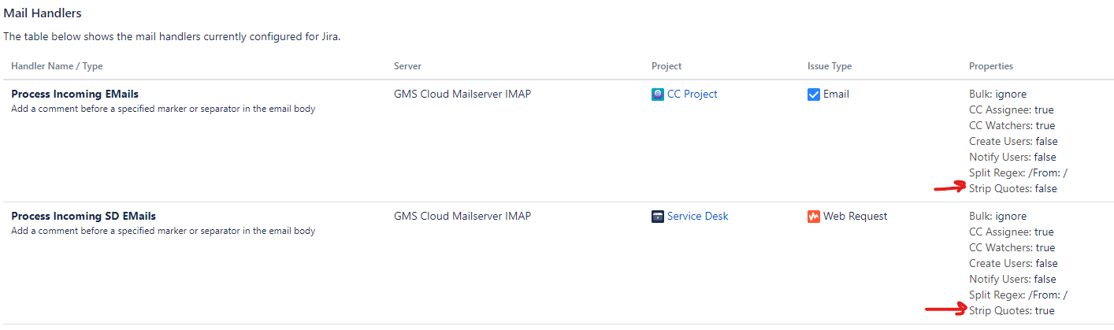Open the Service Desk project link
1114x330 pixels.
pyautogui.click(x=697, y=216)
